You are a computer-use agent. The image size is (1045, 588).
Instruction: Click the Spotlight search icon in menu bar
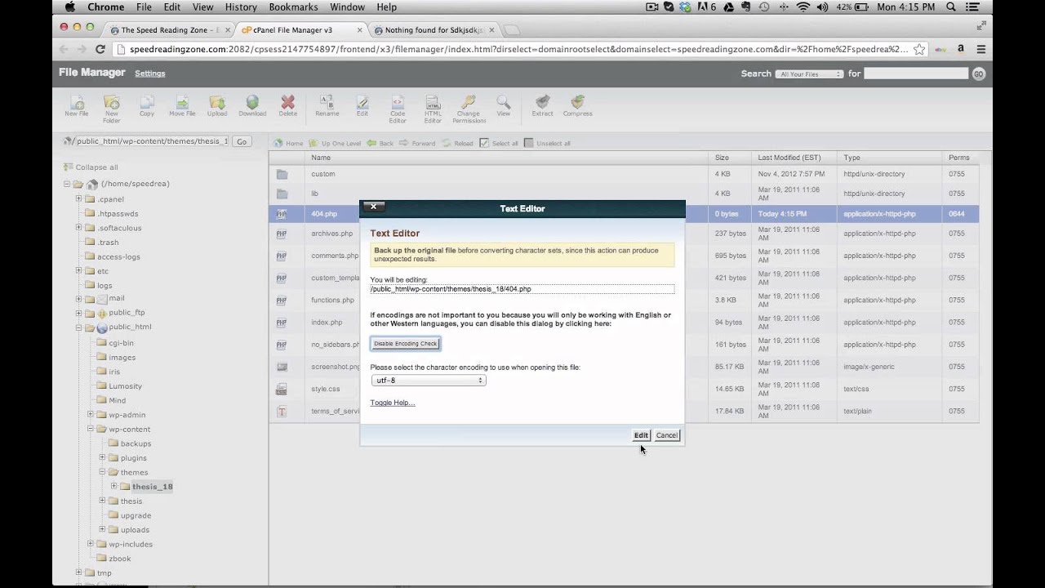click(x=950, y=7)
